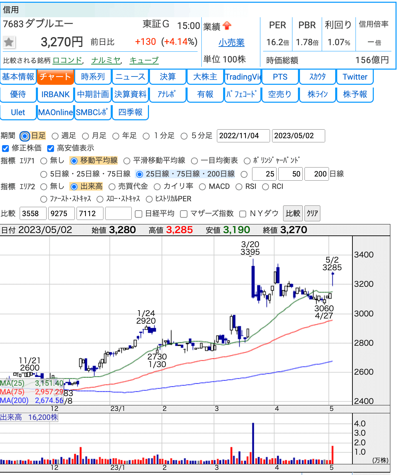
Task: Open the Twitter tab
Action: 355,77
